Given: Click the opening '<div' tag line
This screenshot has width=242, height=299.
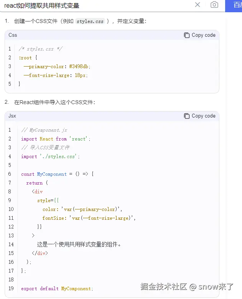Looking at the screenshot, I should point(37,192).
